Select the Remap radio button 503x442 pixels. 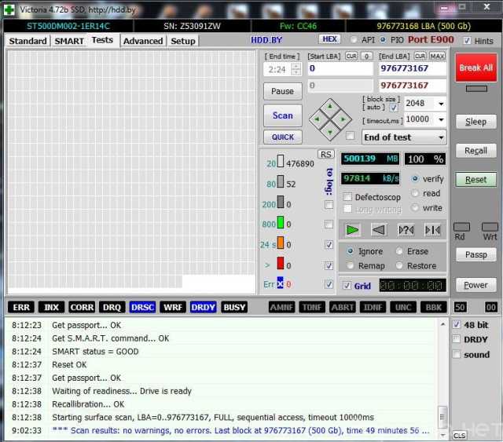[x=351, y=265]
